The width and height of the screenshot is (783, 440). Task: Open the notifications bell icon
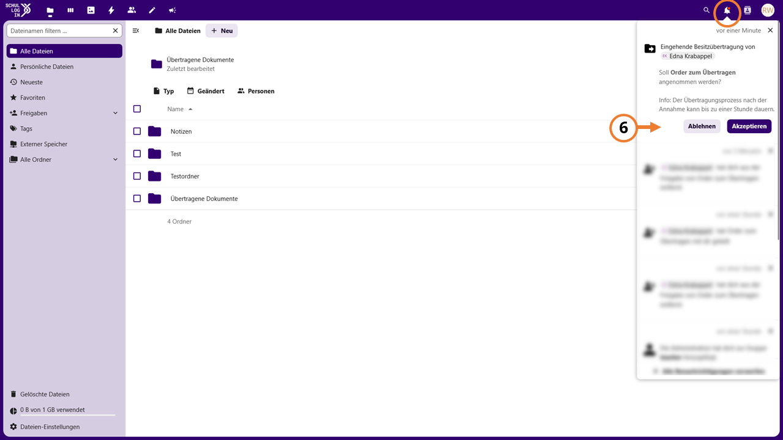tap(727, 10)
